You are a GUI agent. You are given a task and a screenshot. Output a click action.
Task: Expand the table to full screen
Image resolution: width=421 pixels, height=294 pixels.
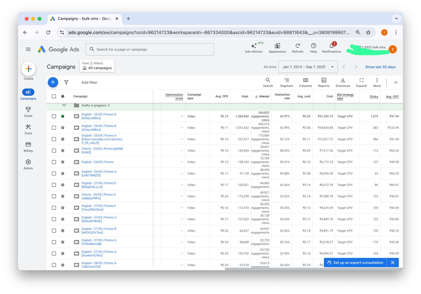pos(361,82)
